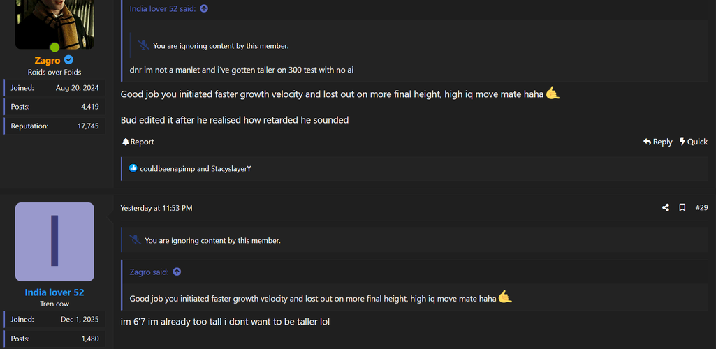
Task: Click Zagro's verified badge icon
Action: point(69,61)
